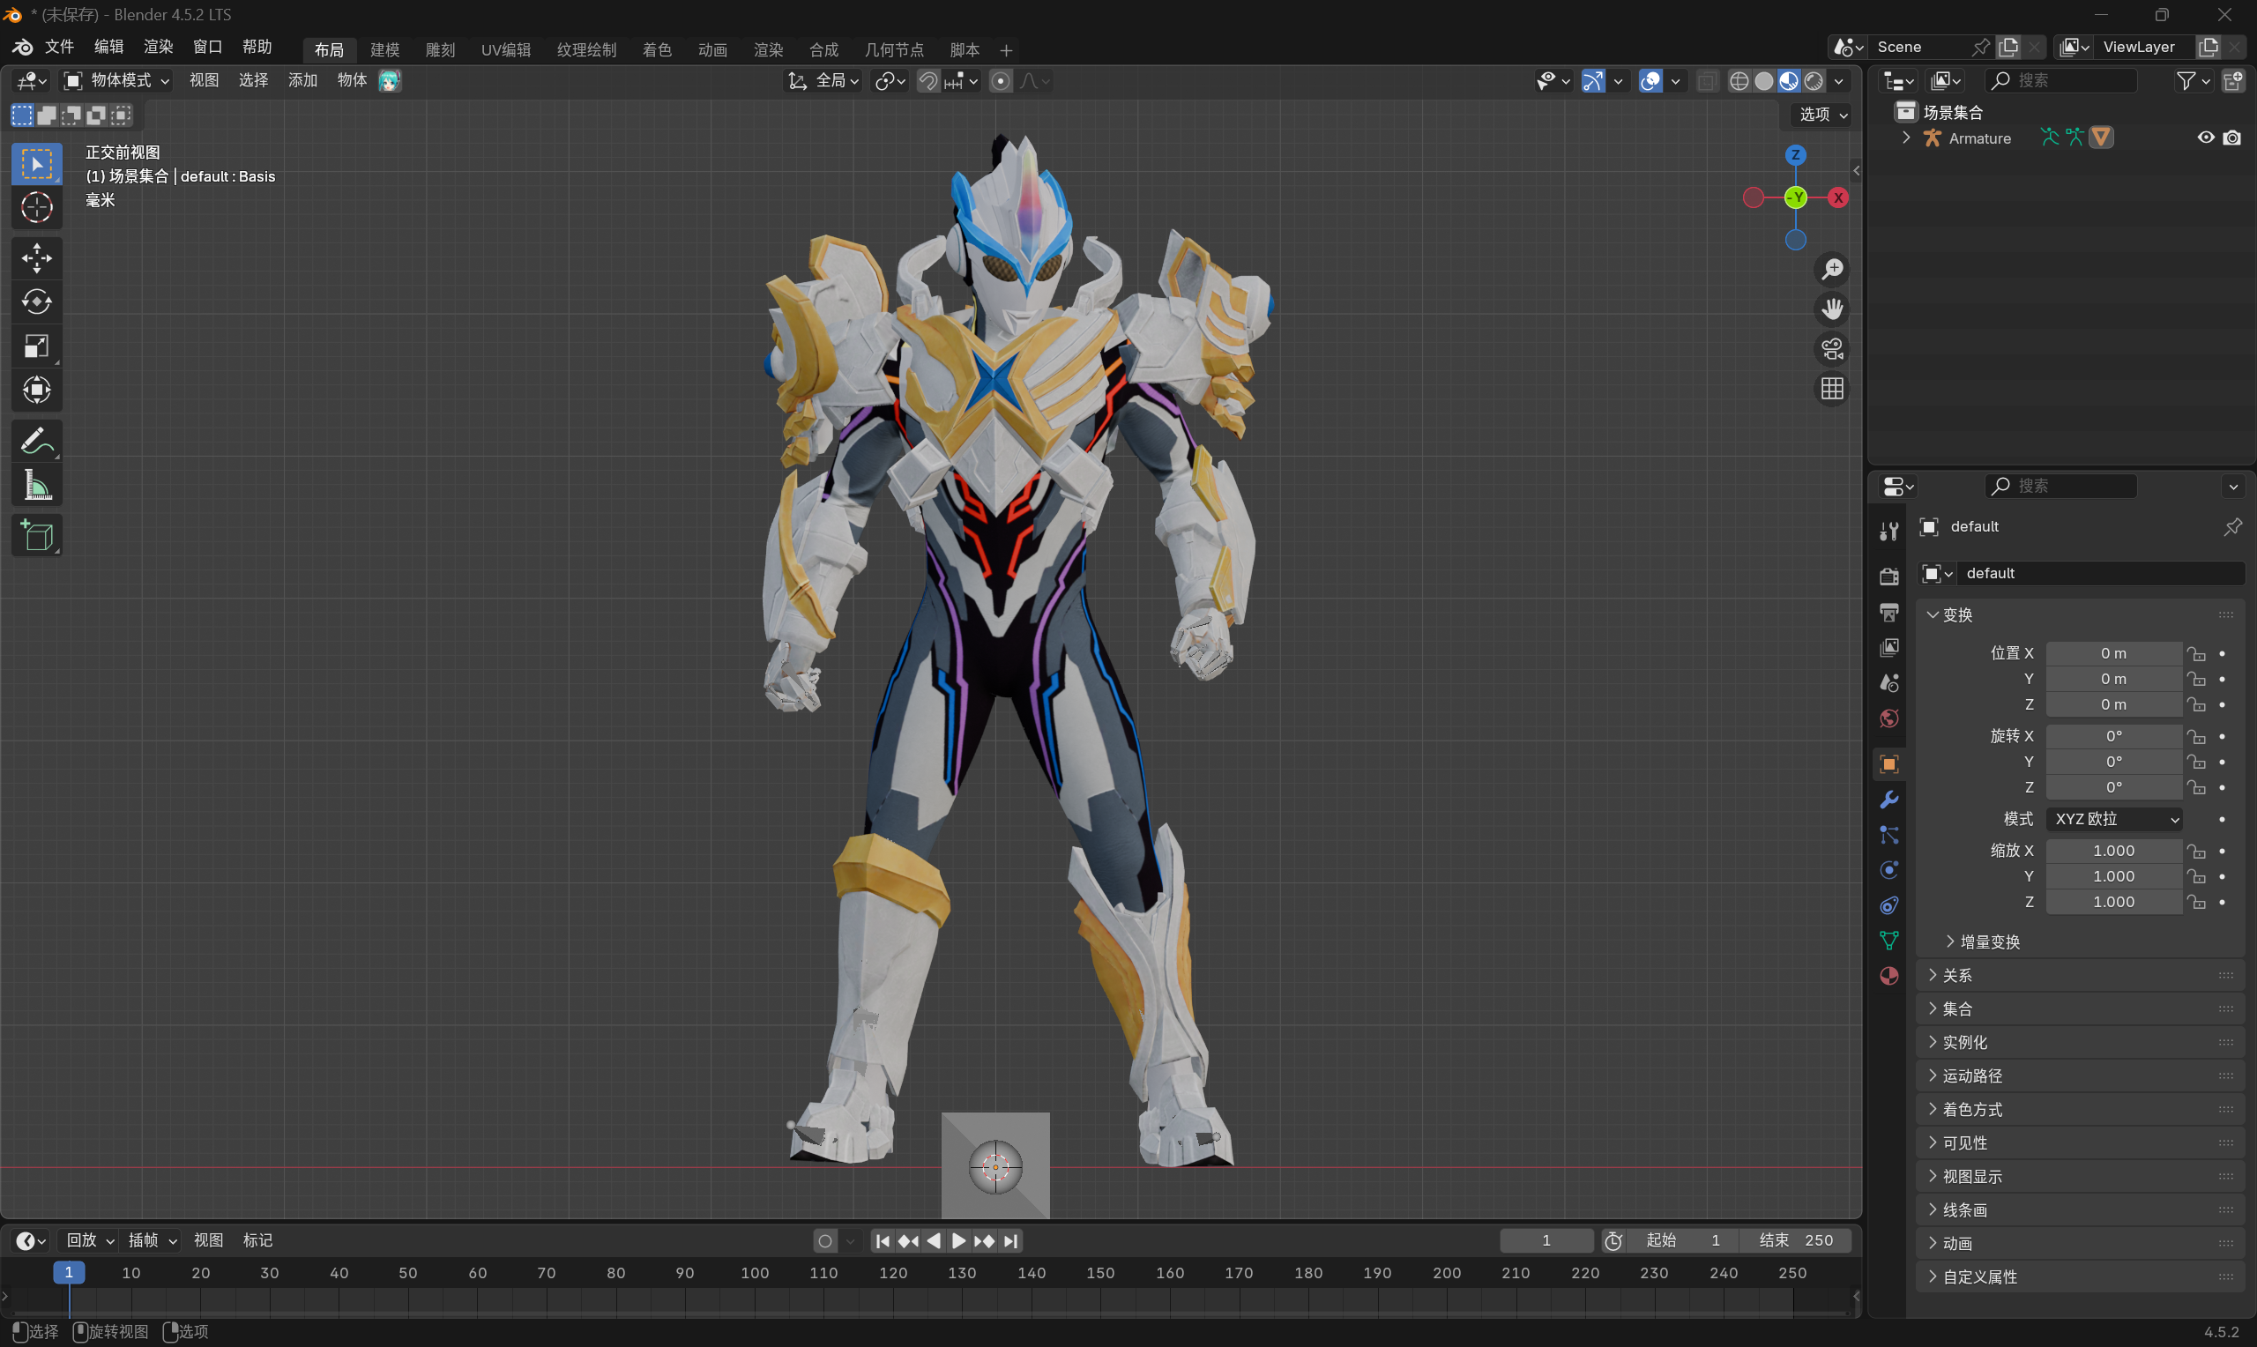The width and height of the screenshot is (2257, 1347).
Task: Choose the Add Cube tool
Action: click(x=36, y=537)
